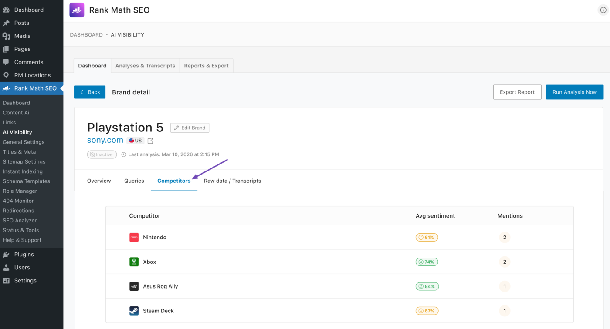Open Status & Tools submenu item
610x329 pixels.
coord(20,230)
